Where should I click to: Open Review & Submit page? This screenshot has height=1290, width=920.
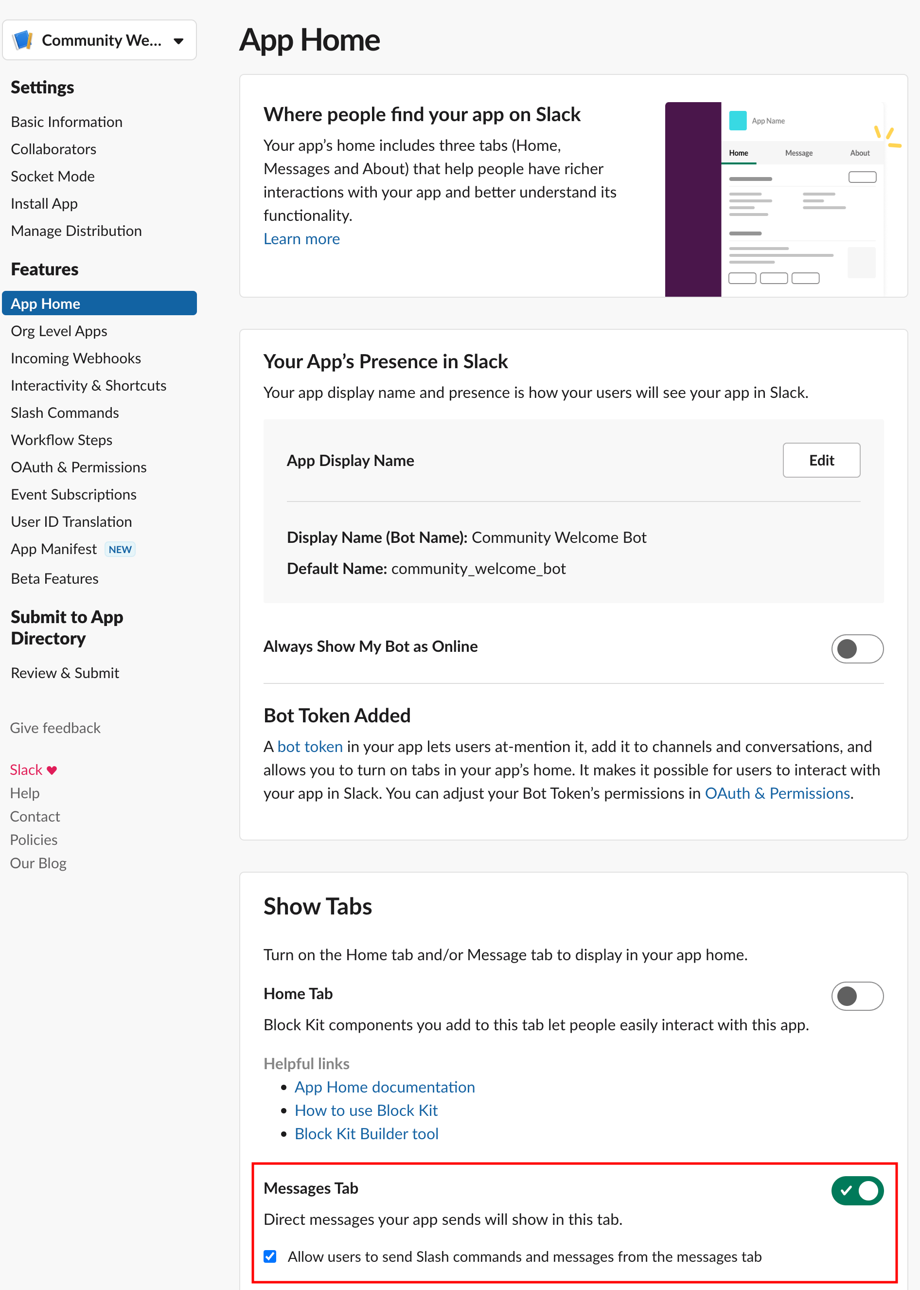[x=65, y=673]
